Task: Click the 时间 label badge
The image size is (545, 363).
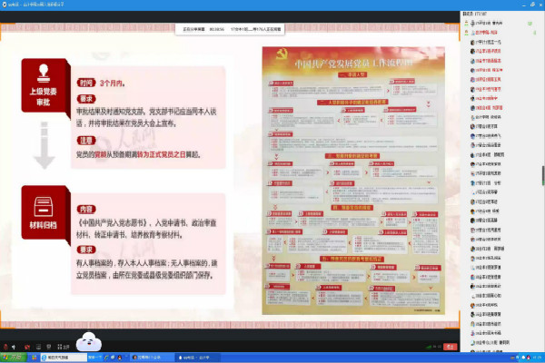Action: pyautogui.click(x=86, y=83)
